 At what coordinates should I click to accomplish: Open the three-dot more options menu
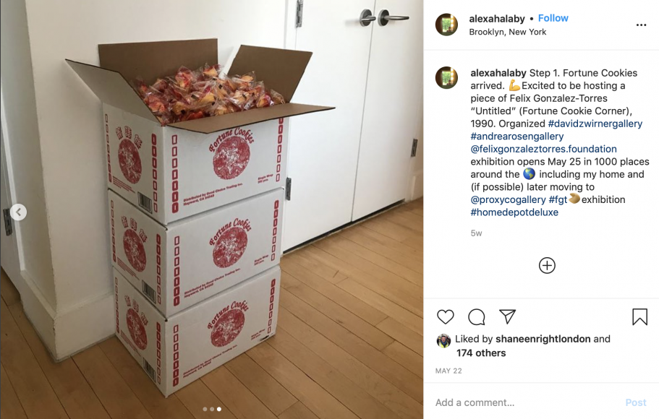point(642,25)
